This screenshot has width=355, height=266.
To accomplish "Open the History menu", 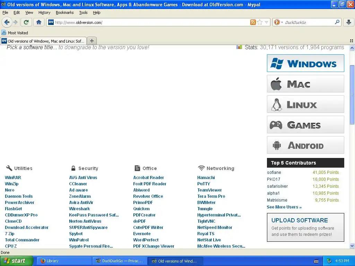I will [44, 12].
